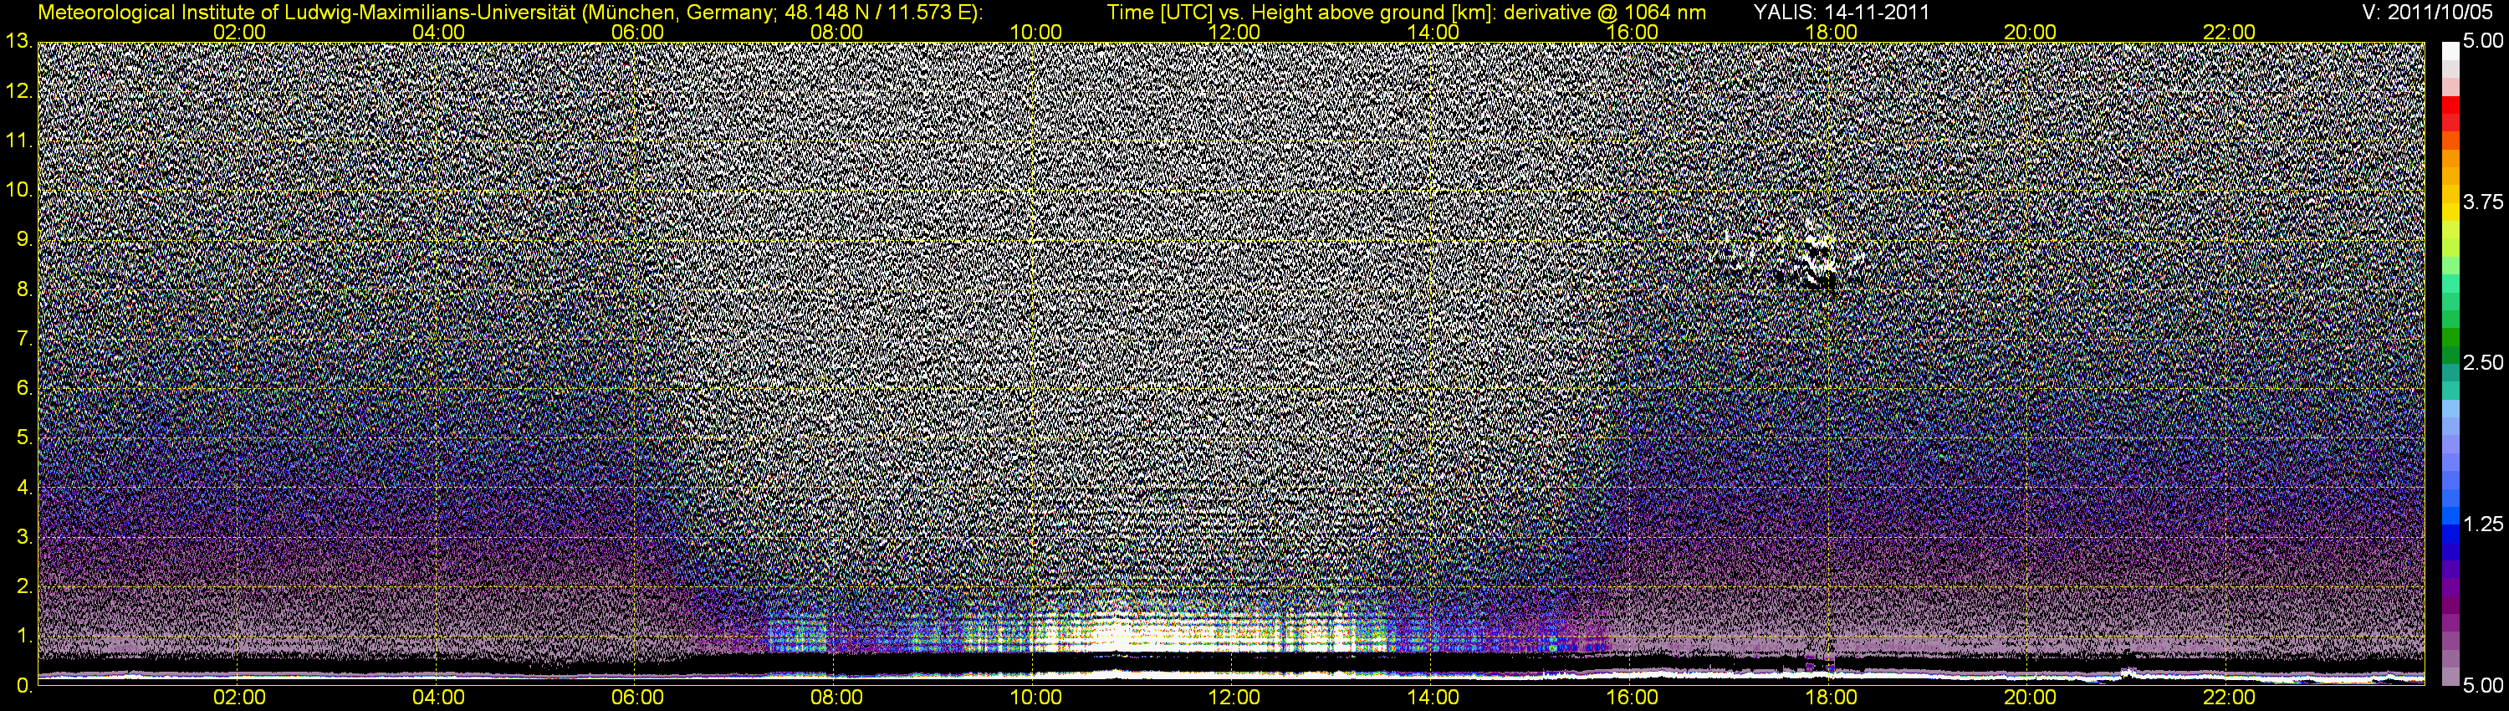The width and height of the screenshot is (2509, 711).
Task: Click the 10:00 label on the bottom time axis
Action: point(1035,698)
